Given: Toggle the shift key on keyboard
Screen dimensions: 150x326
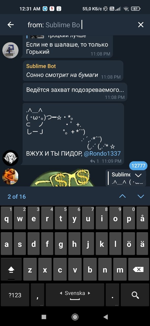Looking at the screenshot, I should pos(11,269).
